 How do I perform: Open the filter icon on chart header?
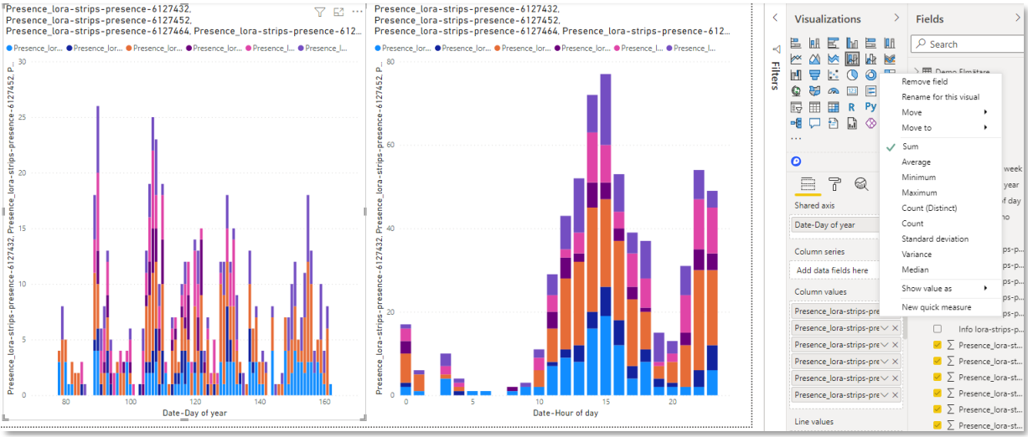[x=320, y=12]
